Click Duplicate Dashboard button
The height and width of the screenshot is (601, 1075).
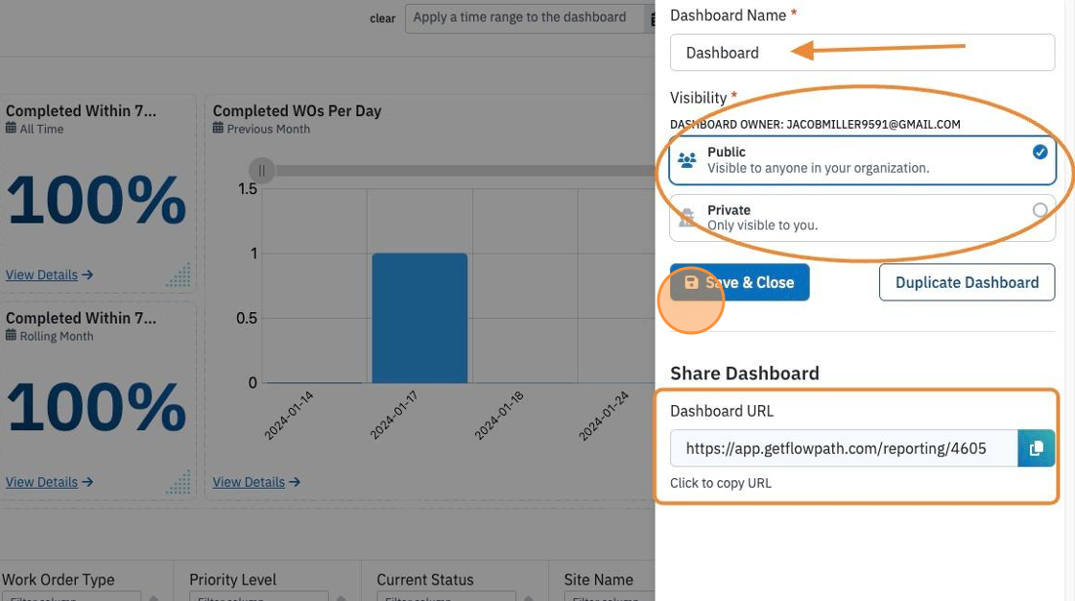pos(967,282)
